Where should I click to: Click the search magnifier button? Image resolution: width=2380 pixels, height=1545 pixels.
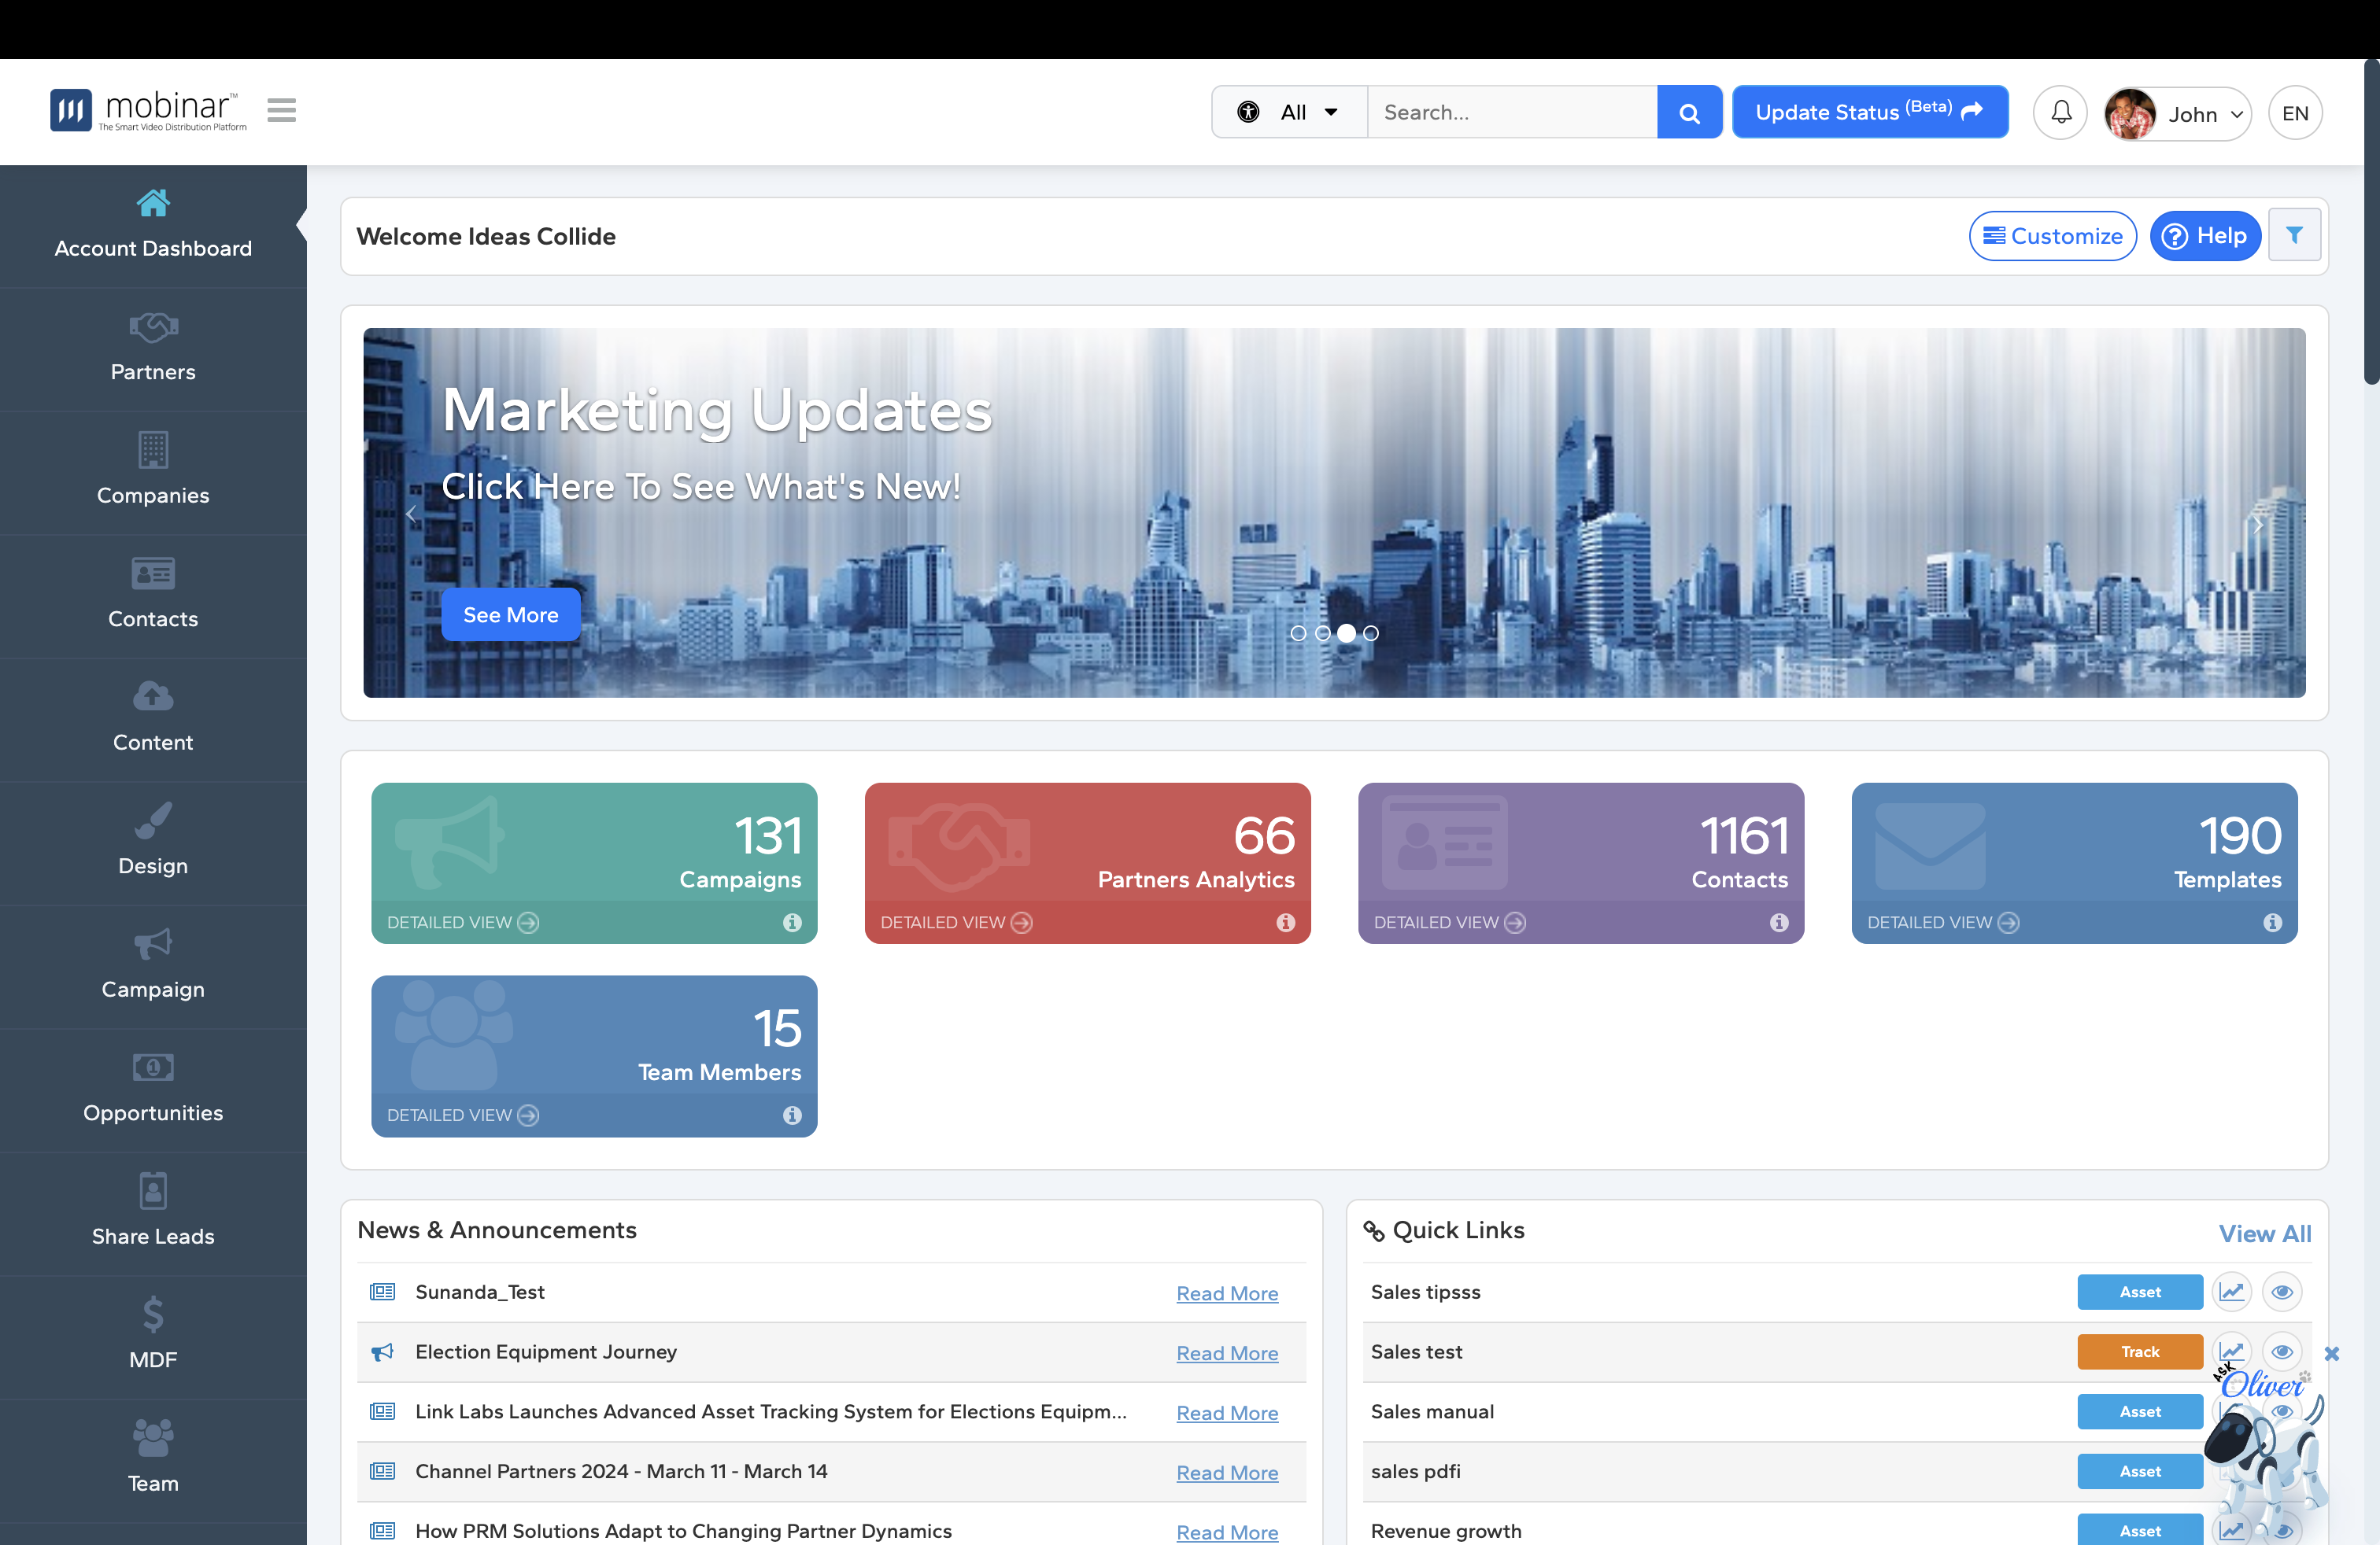(x=1688, y=113)
